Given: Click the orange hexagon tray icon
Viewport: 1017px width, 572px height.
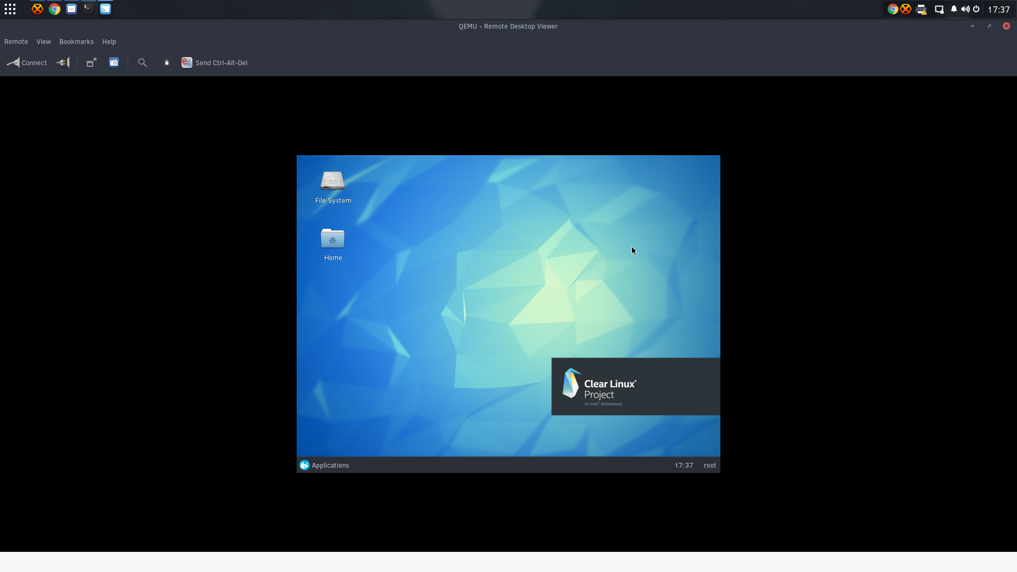Looking at the screenshot, I should tap(906, 9).
